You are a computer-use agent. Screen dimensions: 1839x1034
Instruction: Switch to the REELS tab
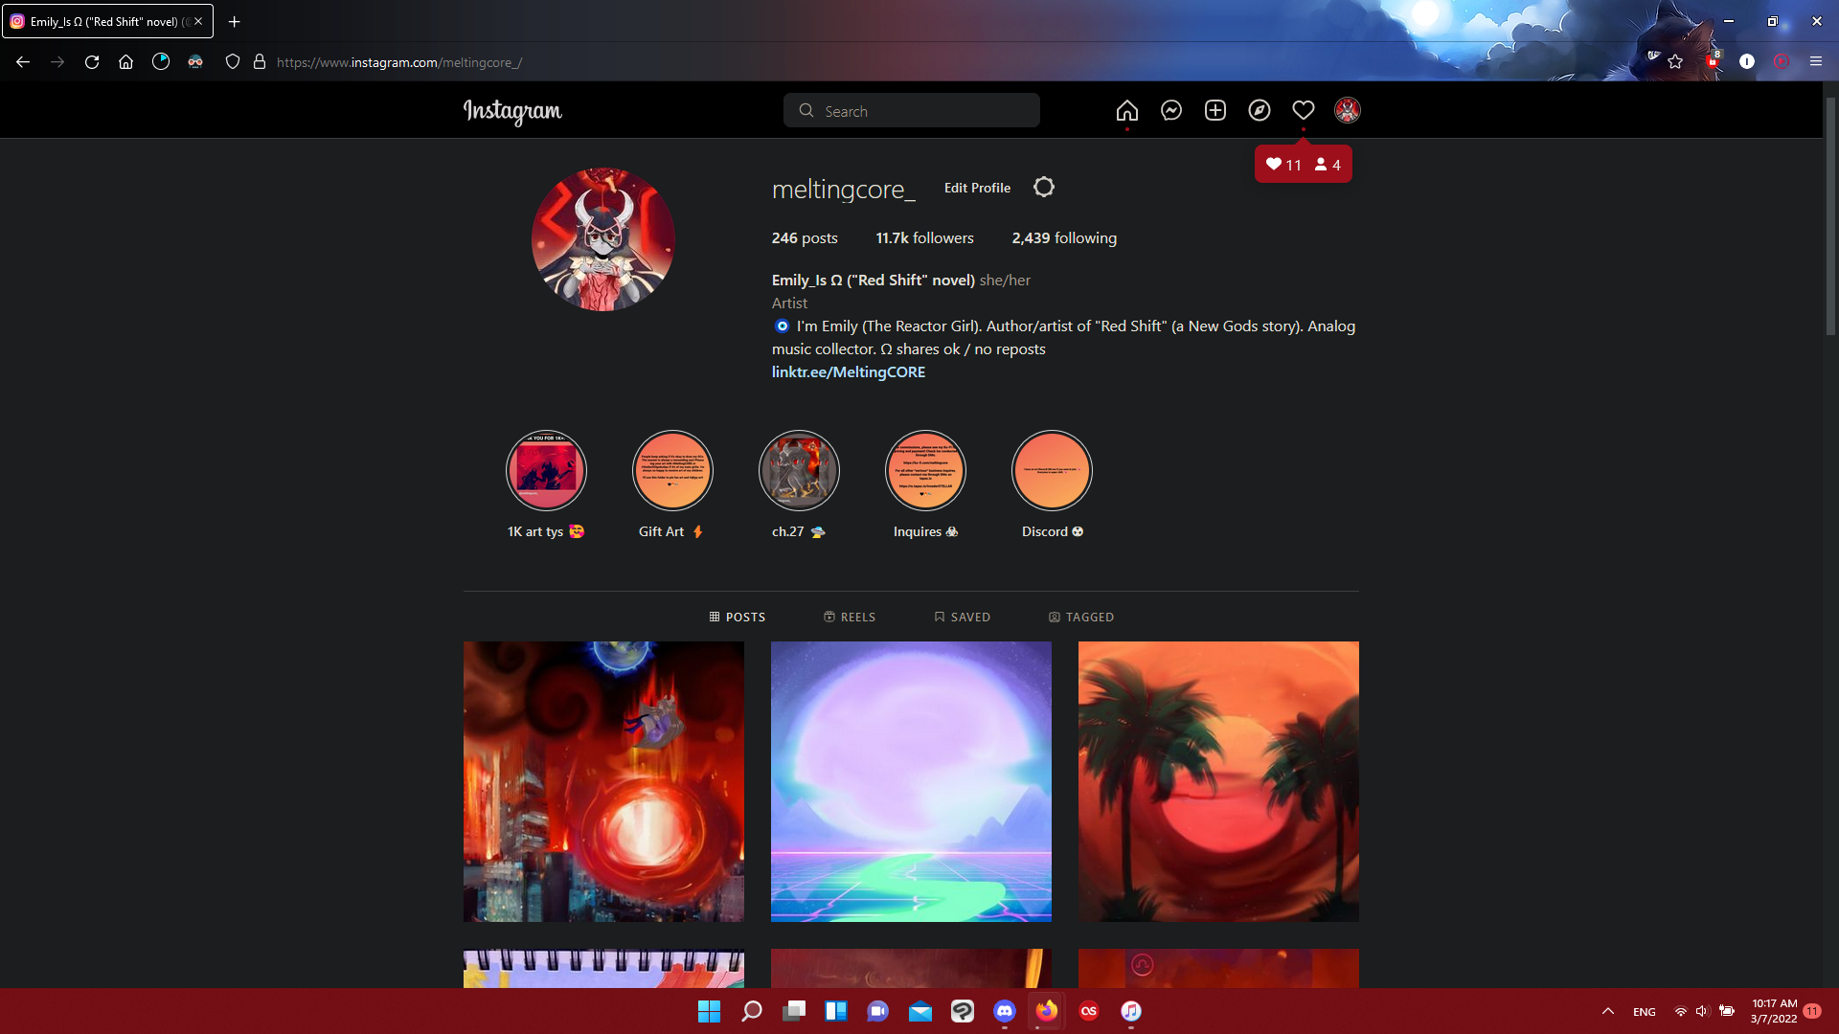click(x=849, y=618)
